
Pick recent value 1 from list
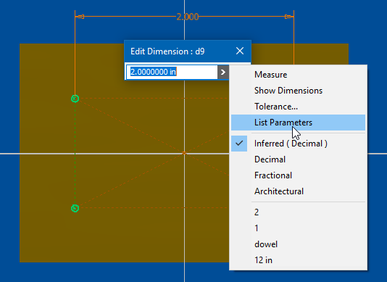[x=298, y=228]
